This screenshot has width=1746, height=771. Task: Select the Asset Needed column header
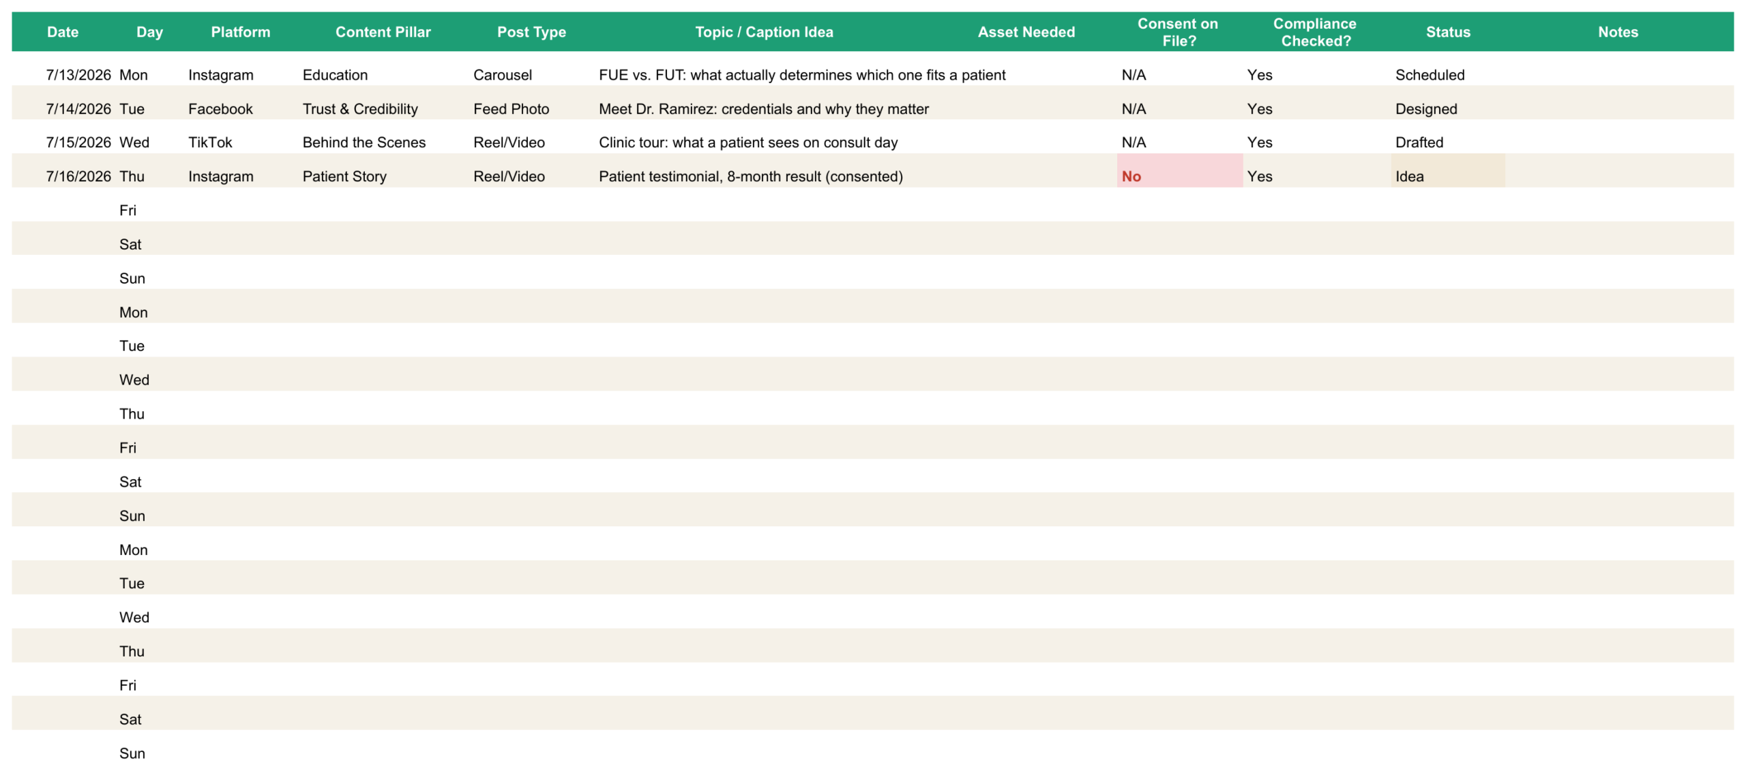pyautogui.click(x=1026, y=32)
